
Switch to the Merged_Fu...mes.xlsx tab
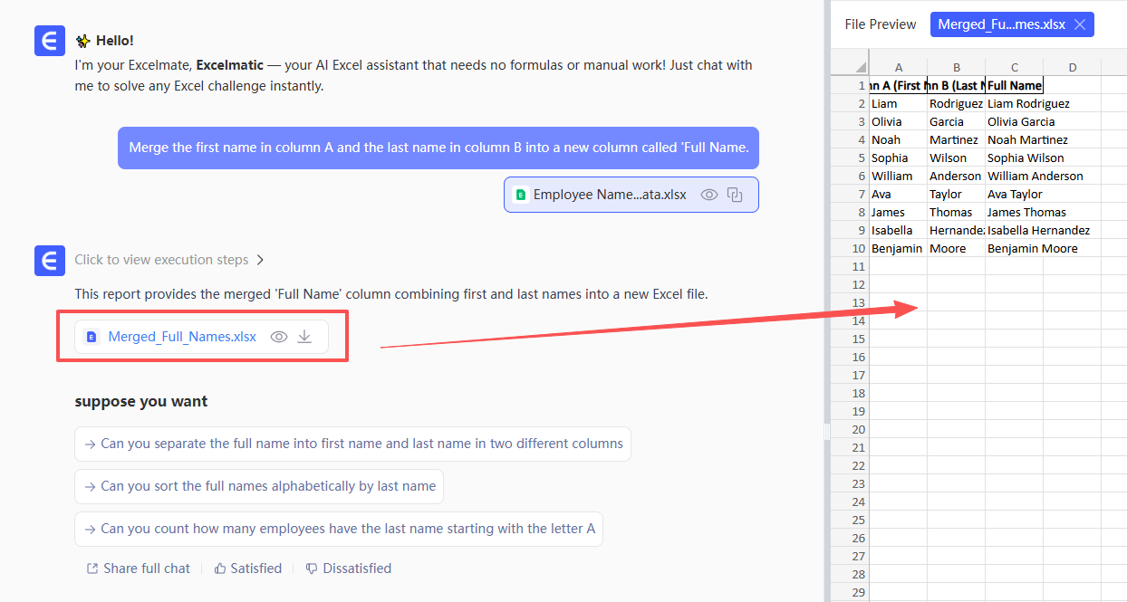(1003, 24)
